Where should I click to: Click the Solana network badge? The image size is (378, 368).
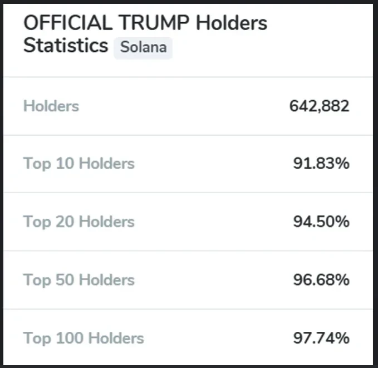pos(143,47)
